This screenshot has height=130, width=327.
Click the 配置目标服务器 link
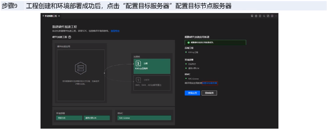click(210, 83)
